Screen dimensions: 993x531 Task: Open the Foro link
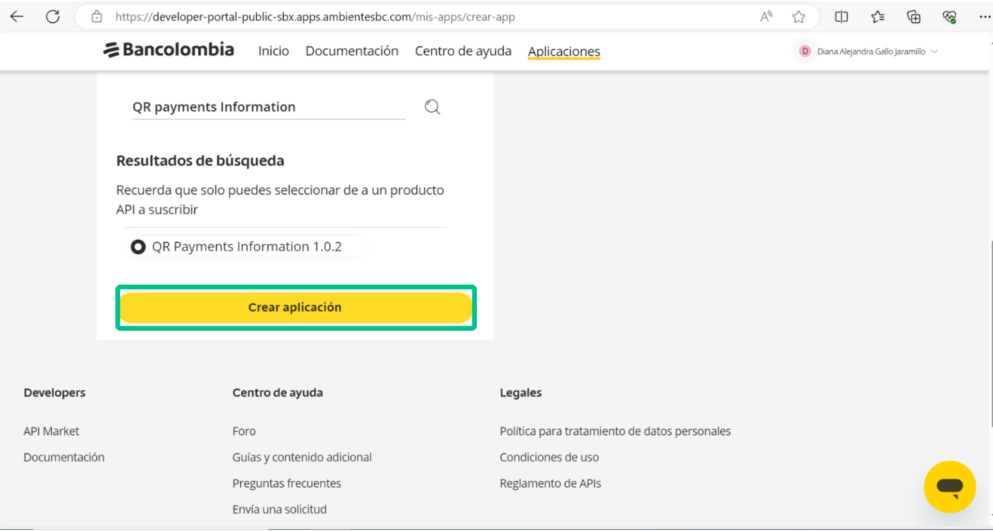(x=244, y=431)
